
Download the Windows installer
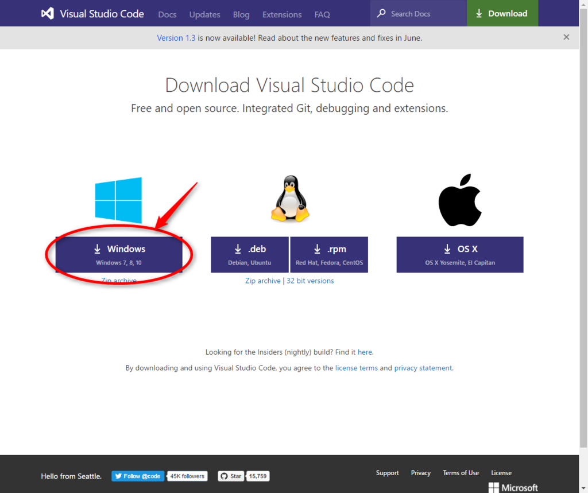pos(119,255)
